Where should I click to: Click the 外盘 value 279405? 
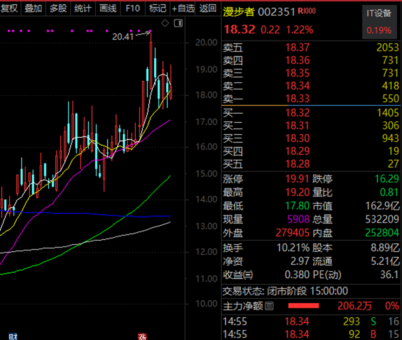coord(293,233)
